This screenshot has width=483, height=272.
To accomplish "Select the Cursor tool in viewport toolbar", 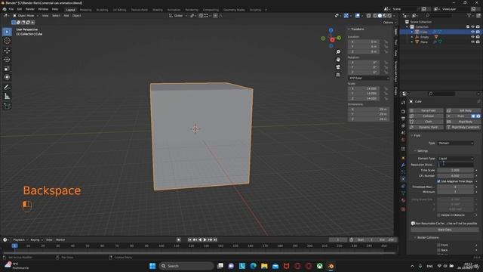I will point(7,41).
